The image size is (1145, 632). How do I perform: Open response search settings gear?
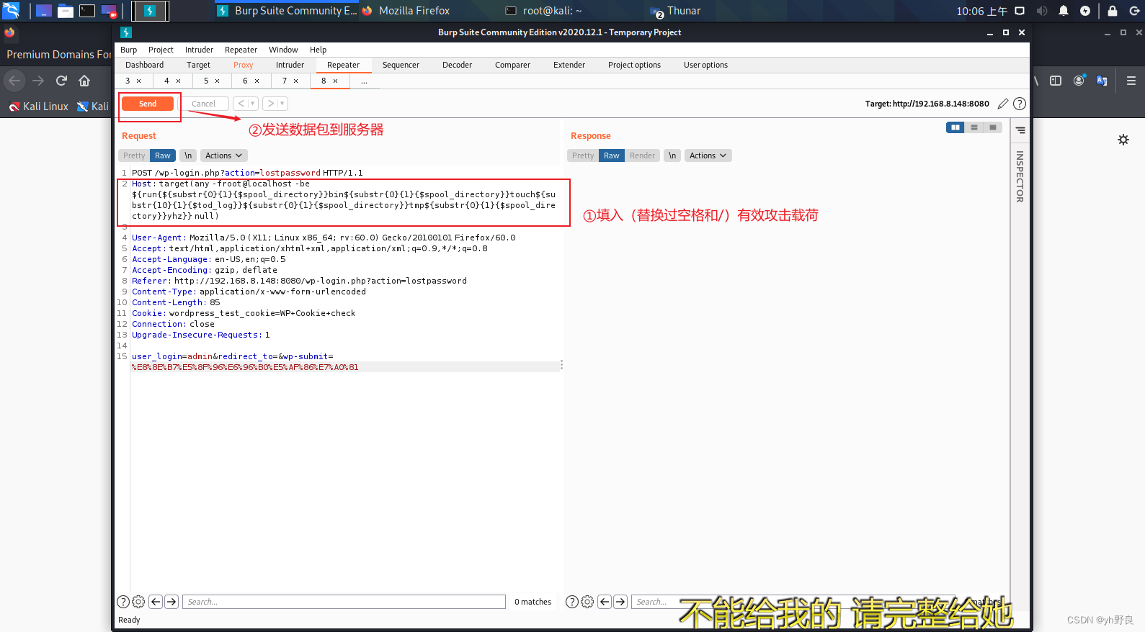pos(587,602)
